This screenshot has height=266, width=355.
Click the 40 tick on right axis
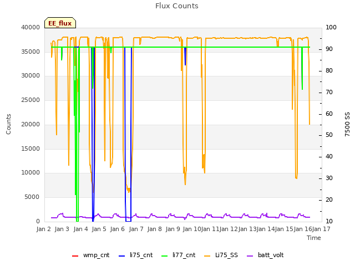[x=329, y=156]
